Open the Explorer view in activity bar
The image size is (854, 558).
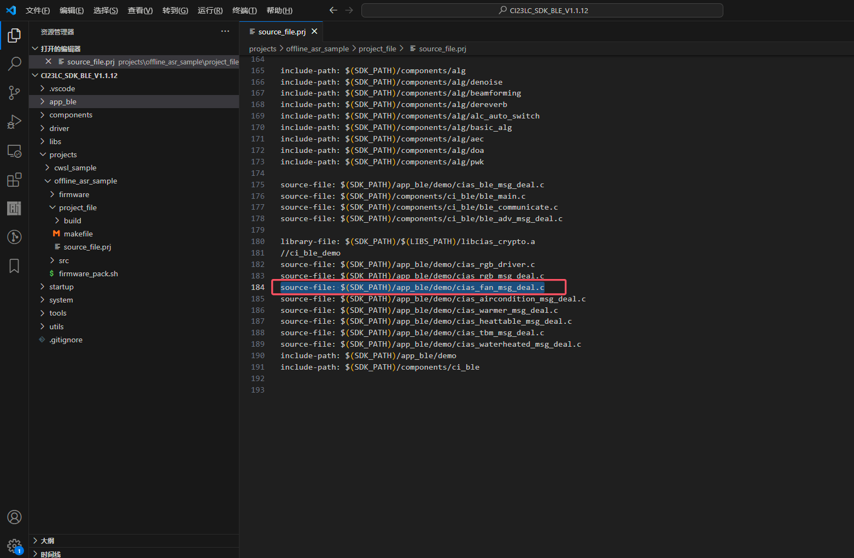tap(14, 35)
